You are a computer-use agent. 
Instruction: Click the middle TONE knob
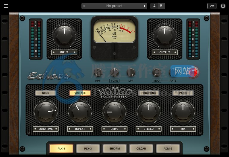tap(114, 72)
